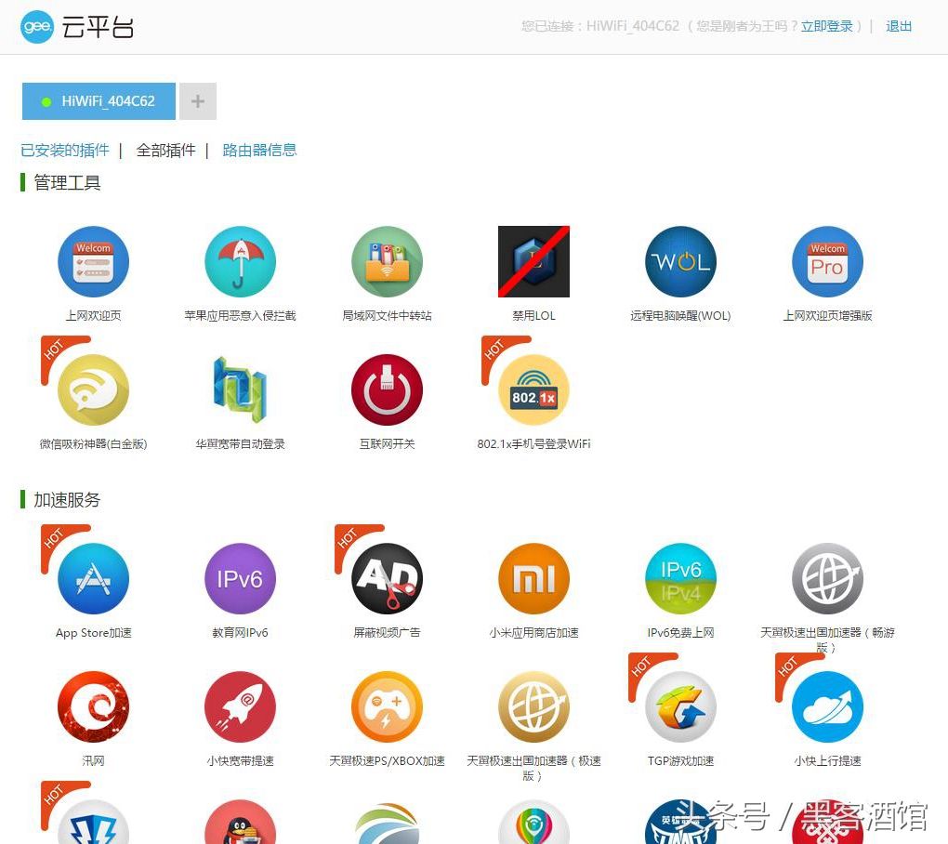Viewport: 948px width, 844px height.
Task: Click the App Store加速 text label
Action: (93, 632)
